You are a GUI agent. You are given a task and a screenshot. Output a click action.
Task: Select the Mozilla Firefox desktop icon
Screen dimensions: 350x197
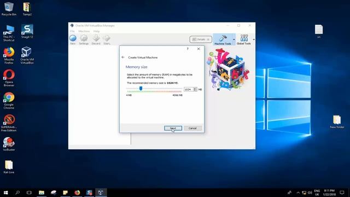tap(9, 56)
